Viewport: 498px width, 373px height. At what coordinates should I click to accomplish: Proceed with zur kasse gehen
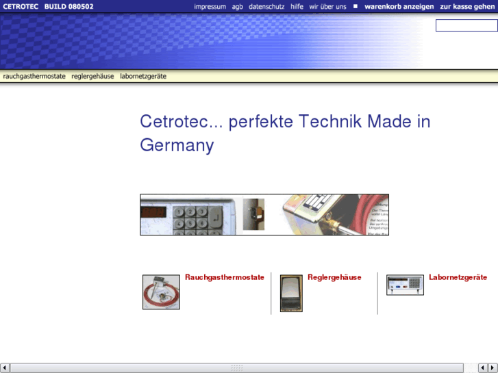point(467,7)
